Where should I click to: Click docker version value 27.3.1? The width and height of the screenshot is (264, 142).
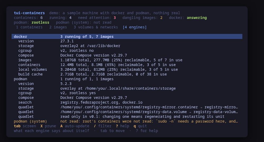(67, 41)
